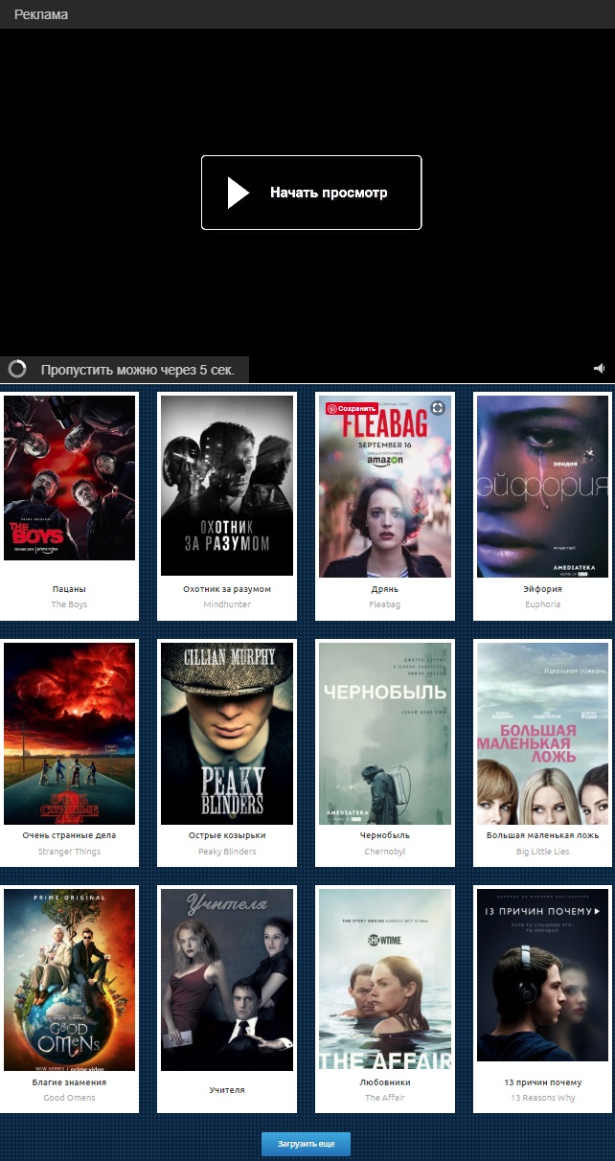Select the Euphoria poster image
Image resolution: width=615 pixels, height=1161 pixels.
pos(542,487)
